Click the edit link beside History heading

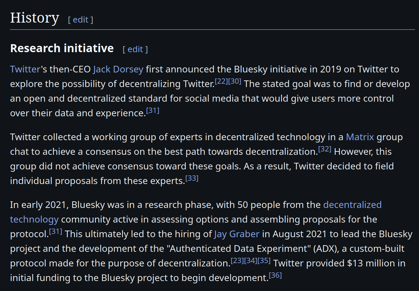81,20
